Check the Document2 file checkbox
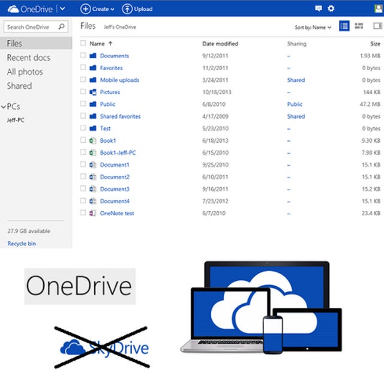384x384 pixels. 83,176
